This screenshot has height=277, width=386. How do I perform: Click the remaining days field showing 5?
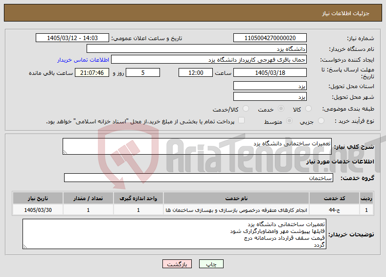click(143, 72)
